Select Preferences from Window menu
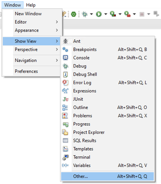Viewport: 161px width, 184px height. pyautogui.click(x=31, y=71)
